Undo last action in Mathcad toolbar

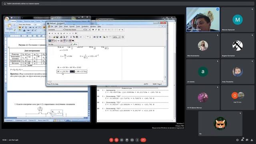point(81,37)
